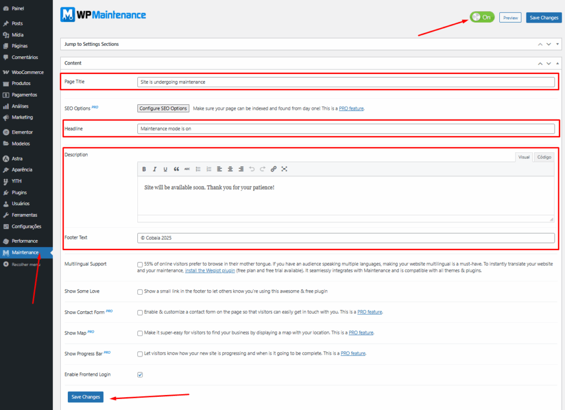The image size is (565, 410).
Task: Apply italic formatting in the Description editor
Action: (x=154, y=169)
